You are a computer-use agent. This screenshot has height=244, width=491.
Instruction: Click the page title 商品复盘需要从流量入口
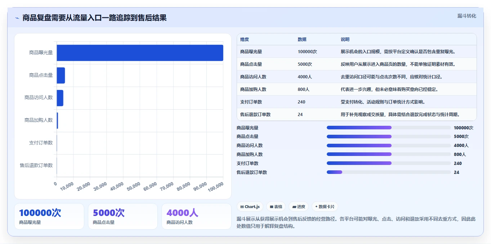tap(94, 18)
